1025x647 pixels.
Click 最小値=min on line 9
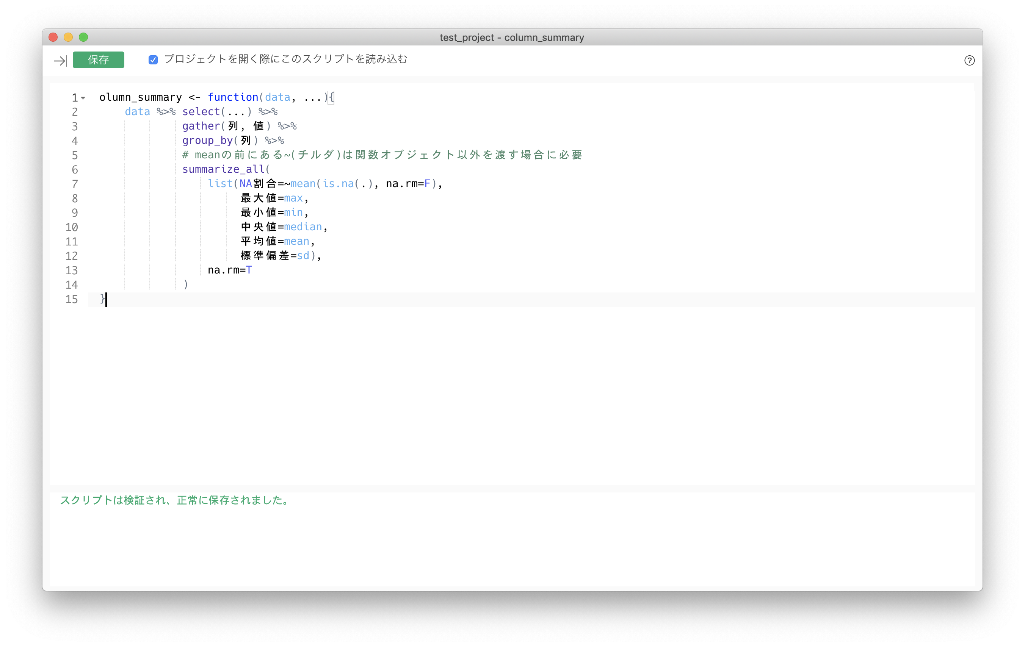click(x=272, y=212)
